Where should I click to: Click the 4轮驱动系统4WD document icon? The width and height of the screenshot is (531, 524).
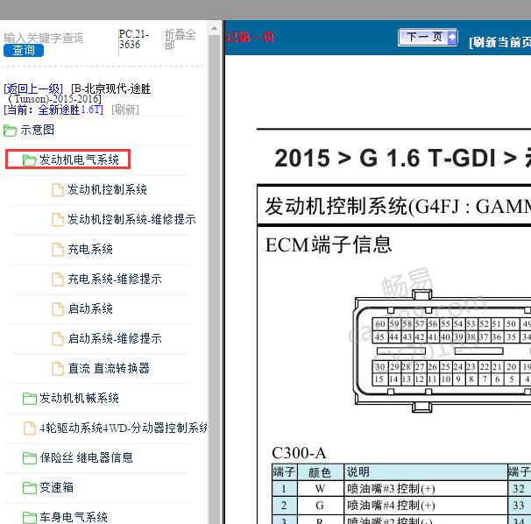[30, 428]
